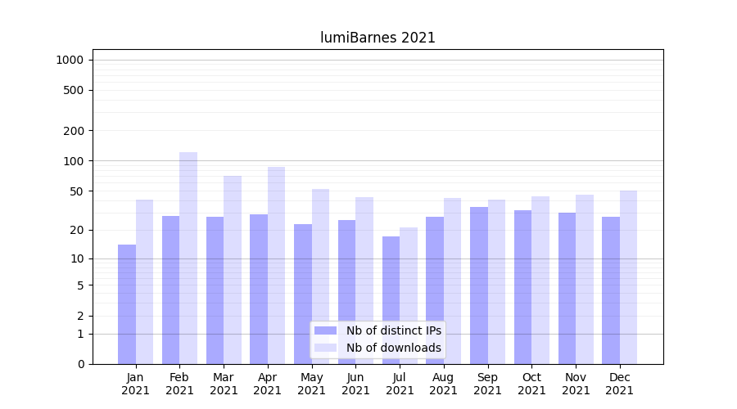Image resolution: width=737 pixels, height=409 pixels.
Task: Click the 'lumiBarnes 2021' chart title
Action: 378,38
